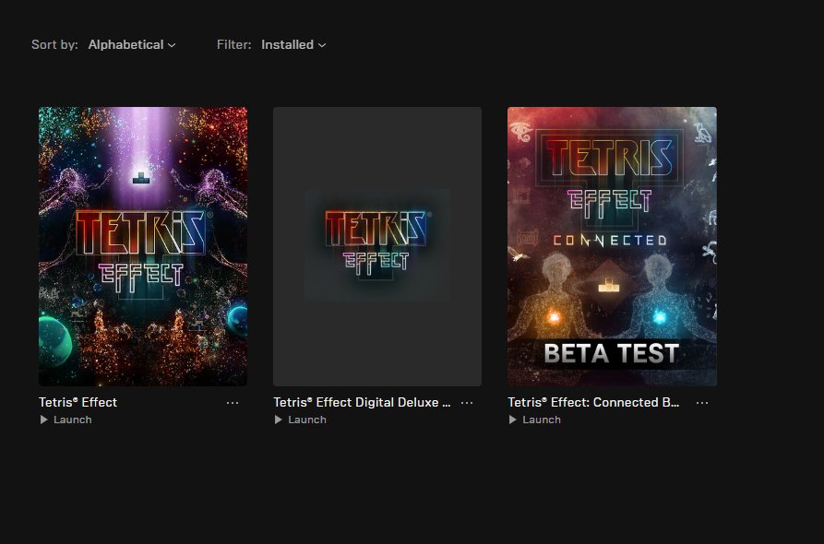Open the Filter Installed dropdown
The image size is (824, 544).
click(x=293, y=44)
